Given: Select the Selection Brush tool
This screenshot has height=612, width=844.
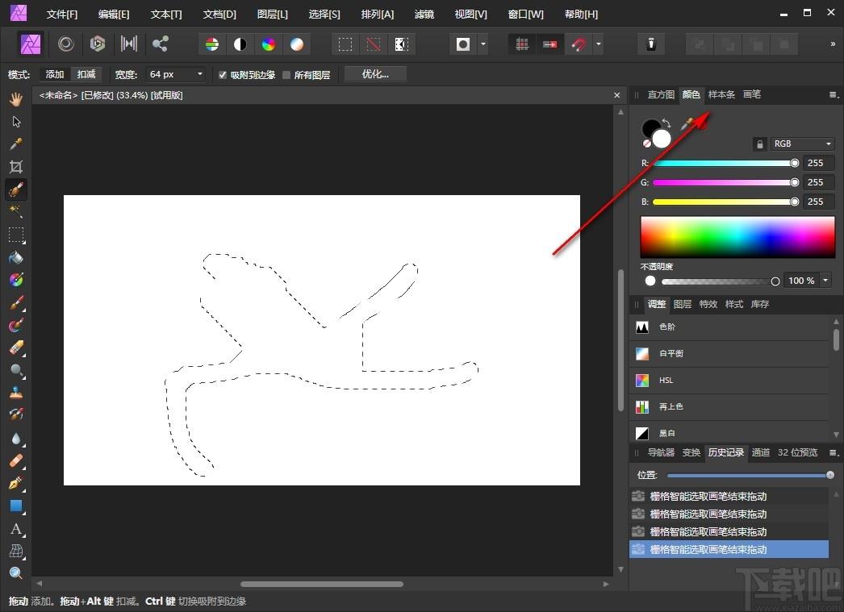Looking at the screenshot, I should 16,189.
